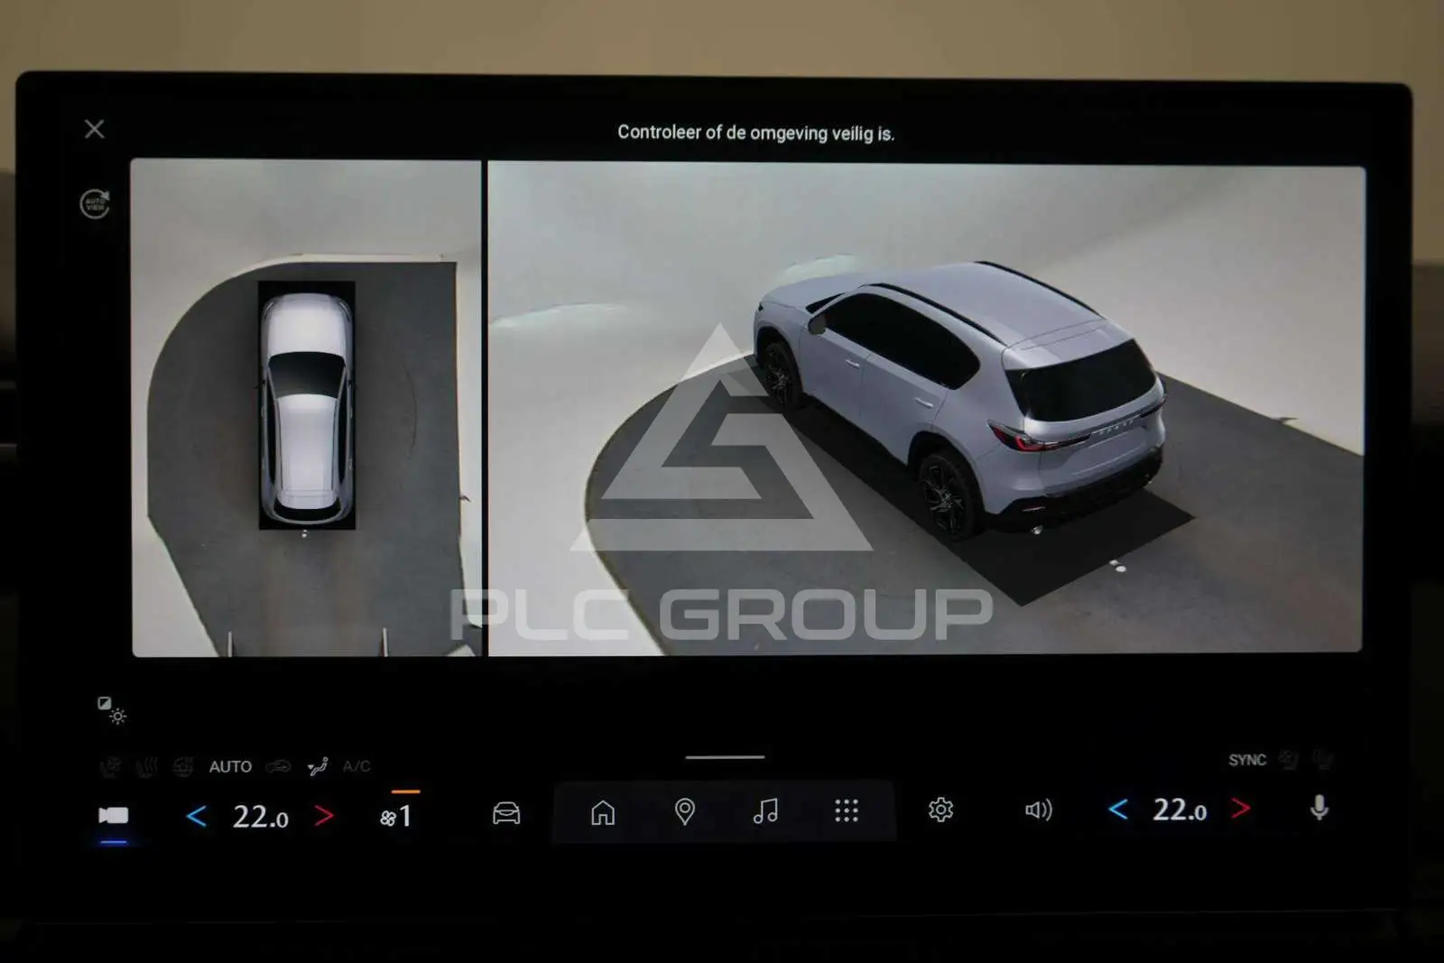Pull up the handle bar above the dock
Screen dimensions: 1444x963
725,757
